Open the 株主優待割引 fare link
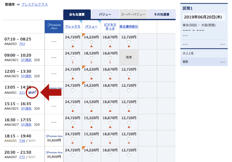232x162 pixels. (129, 27)
